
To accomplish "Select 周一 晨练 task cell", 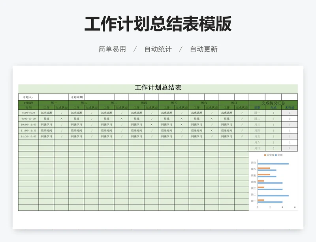I will coord(46,119).
